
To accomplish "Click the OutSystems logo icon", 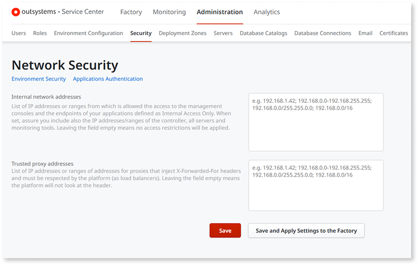I will point(16,12).
